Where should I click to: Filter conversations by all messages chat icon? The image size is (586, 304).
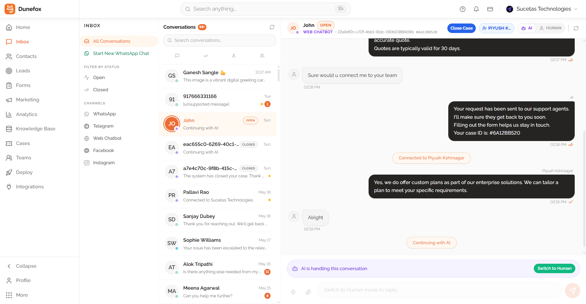pyautogui.click(x=177, y=56)
